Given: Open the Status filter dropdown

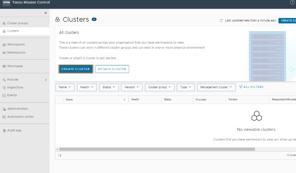Looking at the screenshot, I should click(109, 87).
